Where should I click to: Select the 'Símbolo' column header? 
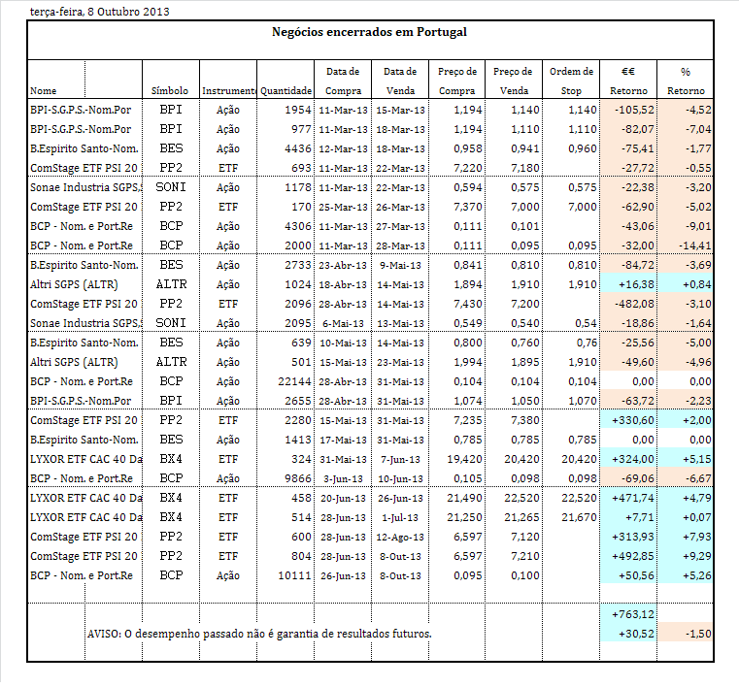coord(170,90)
